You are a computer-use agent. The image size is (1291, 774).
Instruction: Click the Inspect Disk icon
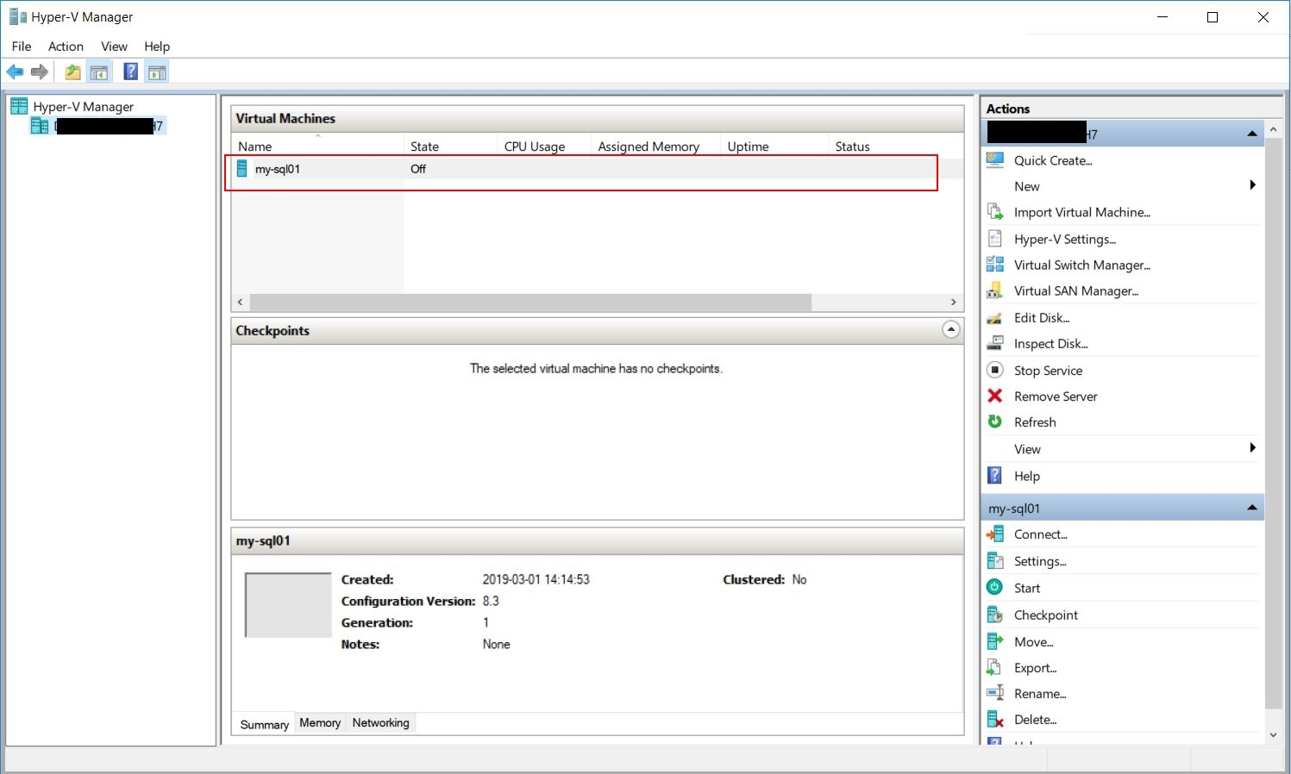995,343
